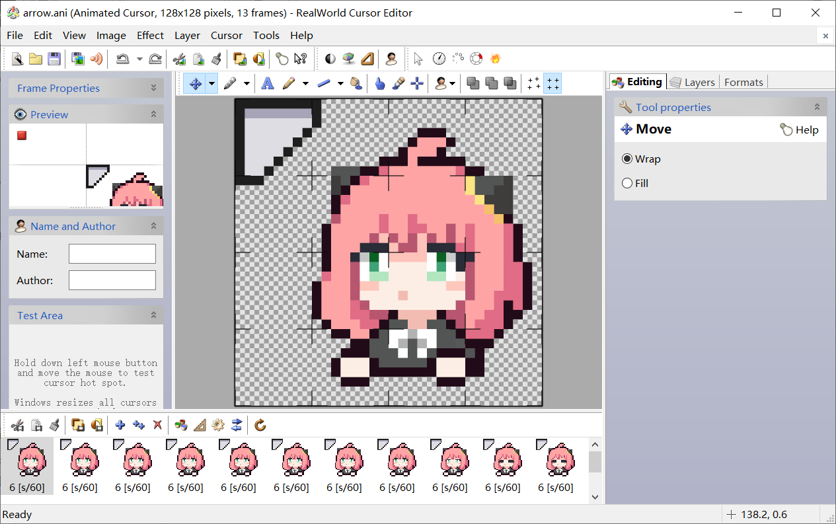The image size is (836, 524).
Task: Open the Cursor menu
Action: click(x=227, y=36)
